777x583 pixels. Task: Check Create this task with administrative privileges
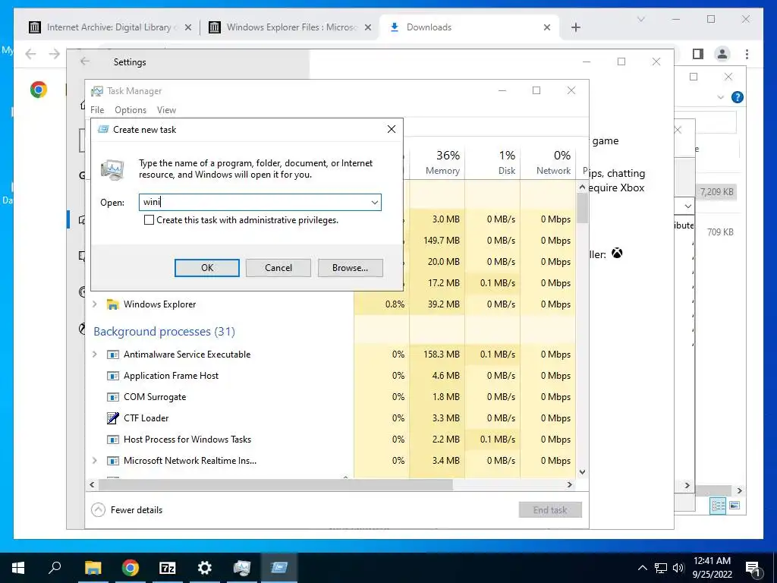tap(149, 220)
